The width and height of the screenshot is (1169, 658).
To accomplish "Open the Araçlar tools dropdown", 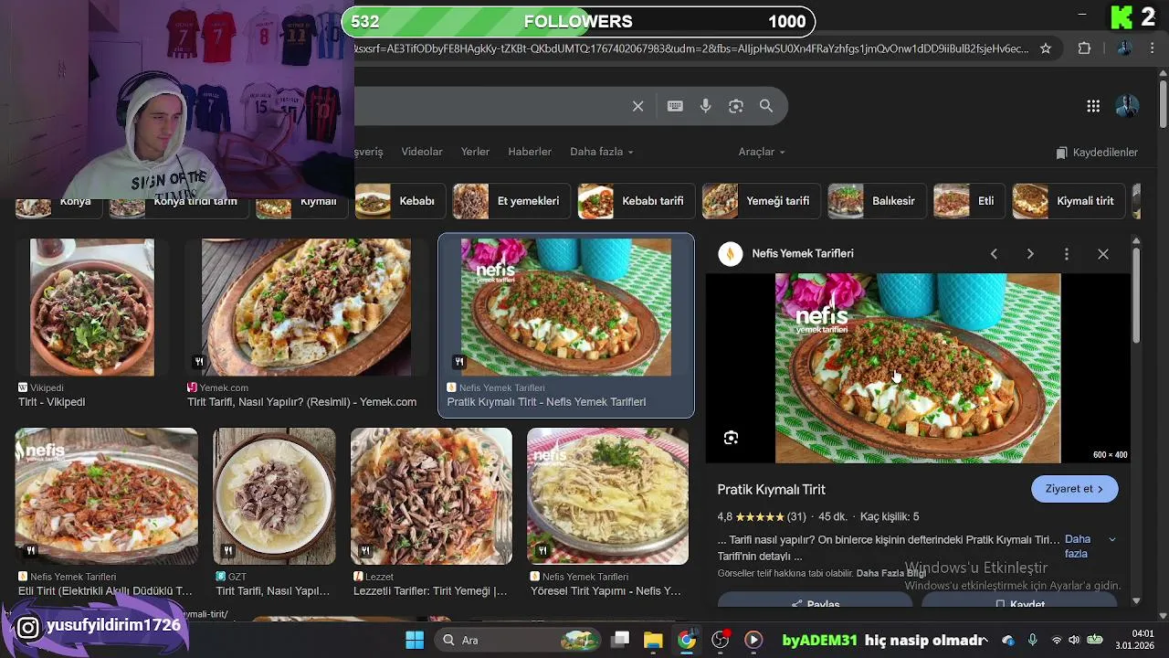I will [x=762, y=152].
